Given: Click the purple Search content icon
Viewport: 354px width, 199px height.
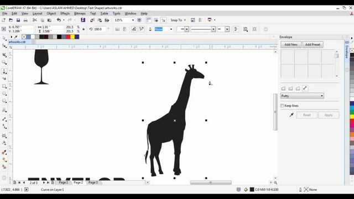Looking at the screenshot, I should click(x=83, y=20).
